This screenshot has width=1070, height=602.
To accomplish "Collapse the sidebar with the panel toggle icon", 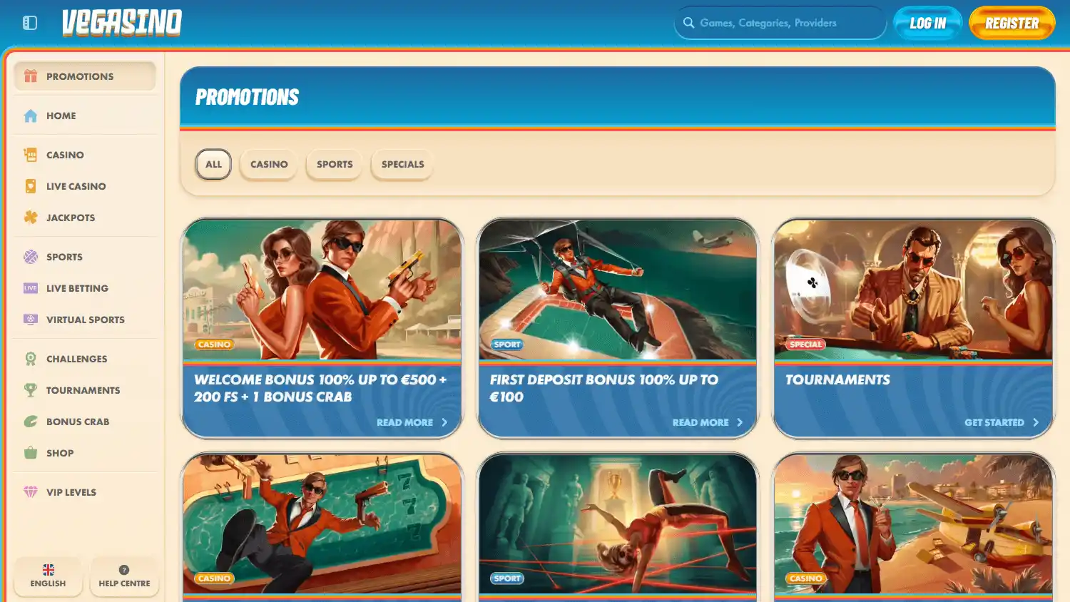I will (30, 23).
